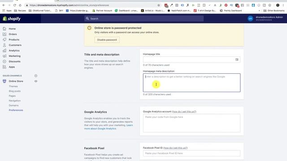The width and height of the screenshot is (287, 161).
Task: Open the Discounts section
Action: click(14, 62)
